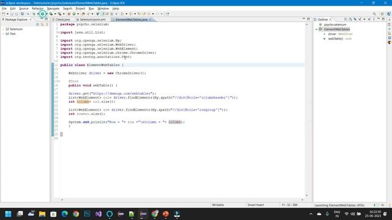
Task: Open File Explorer from taskbar
Action: 42,214
